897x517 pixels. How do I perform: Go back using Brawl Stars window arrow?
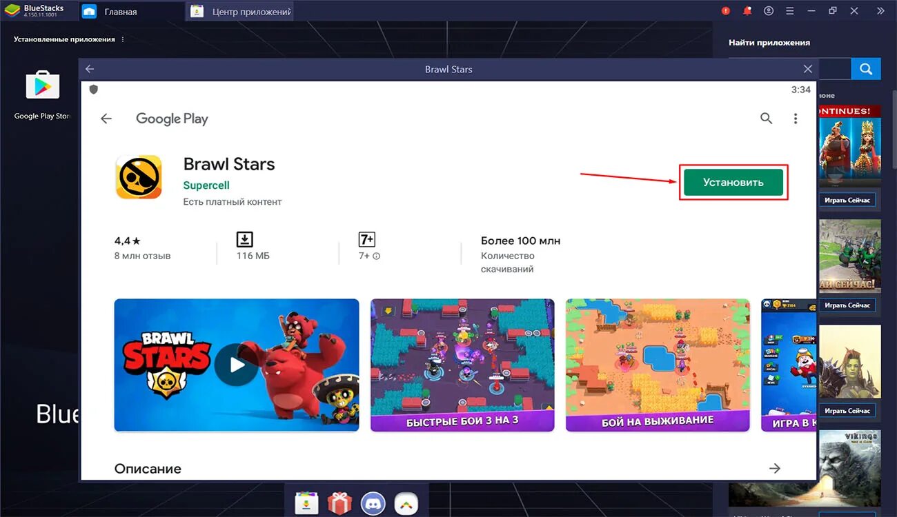[90, 69]
